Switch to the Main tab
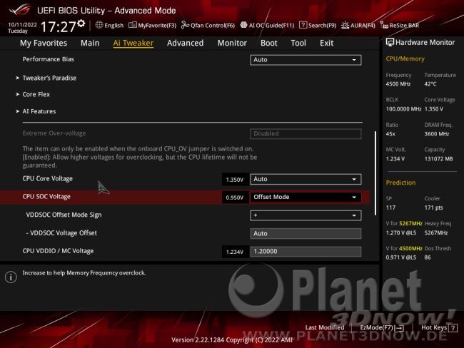The width and height of the screenshot is (464, 348). pos(90,43)
